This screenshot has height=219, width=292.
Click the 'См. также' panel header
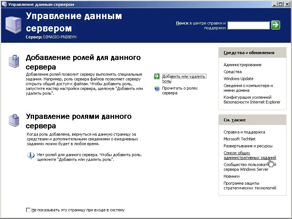click(252, 120)
